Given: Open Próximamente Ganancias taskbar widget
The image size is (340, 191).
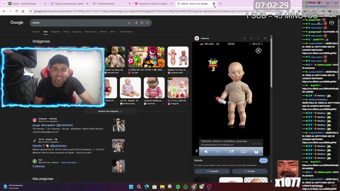Looking at the screenshot, I should (13, 187).
